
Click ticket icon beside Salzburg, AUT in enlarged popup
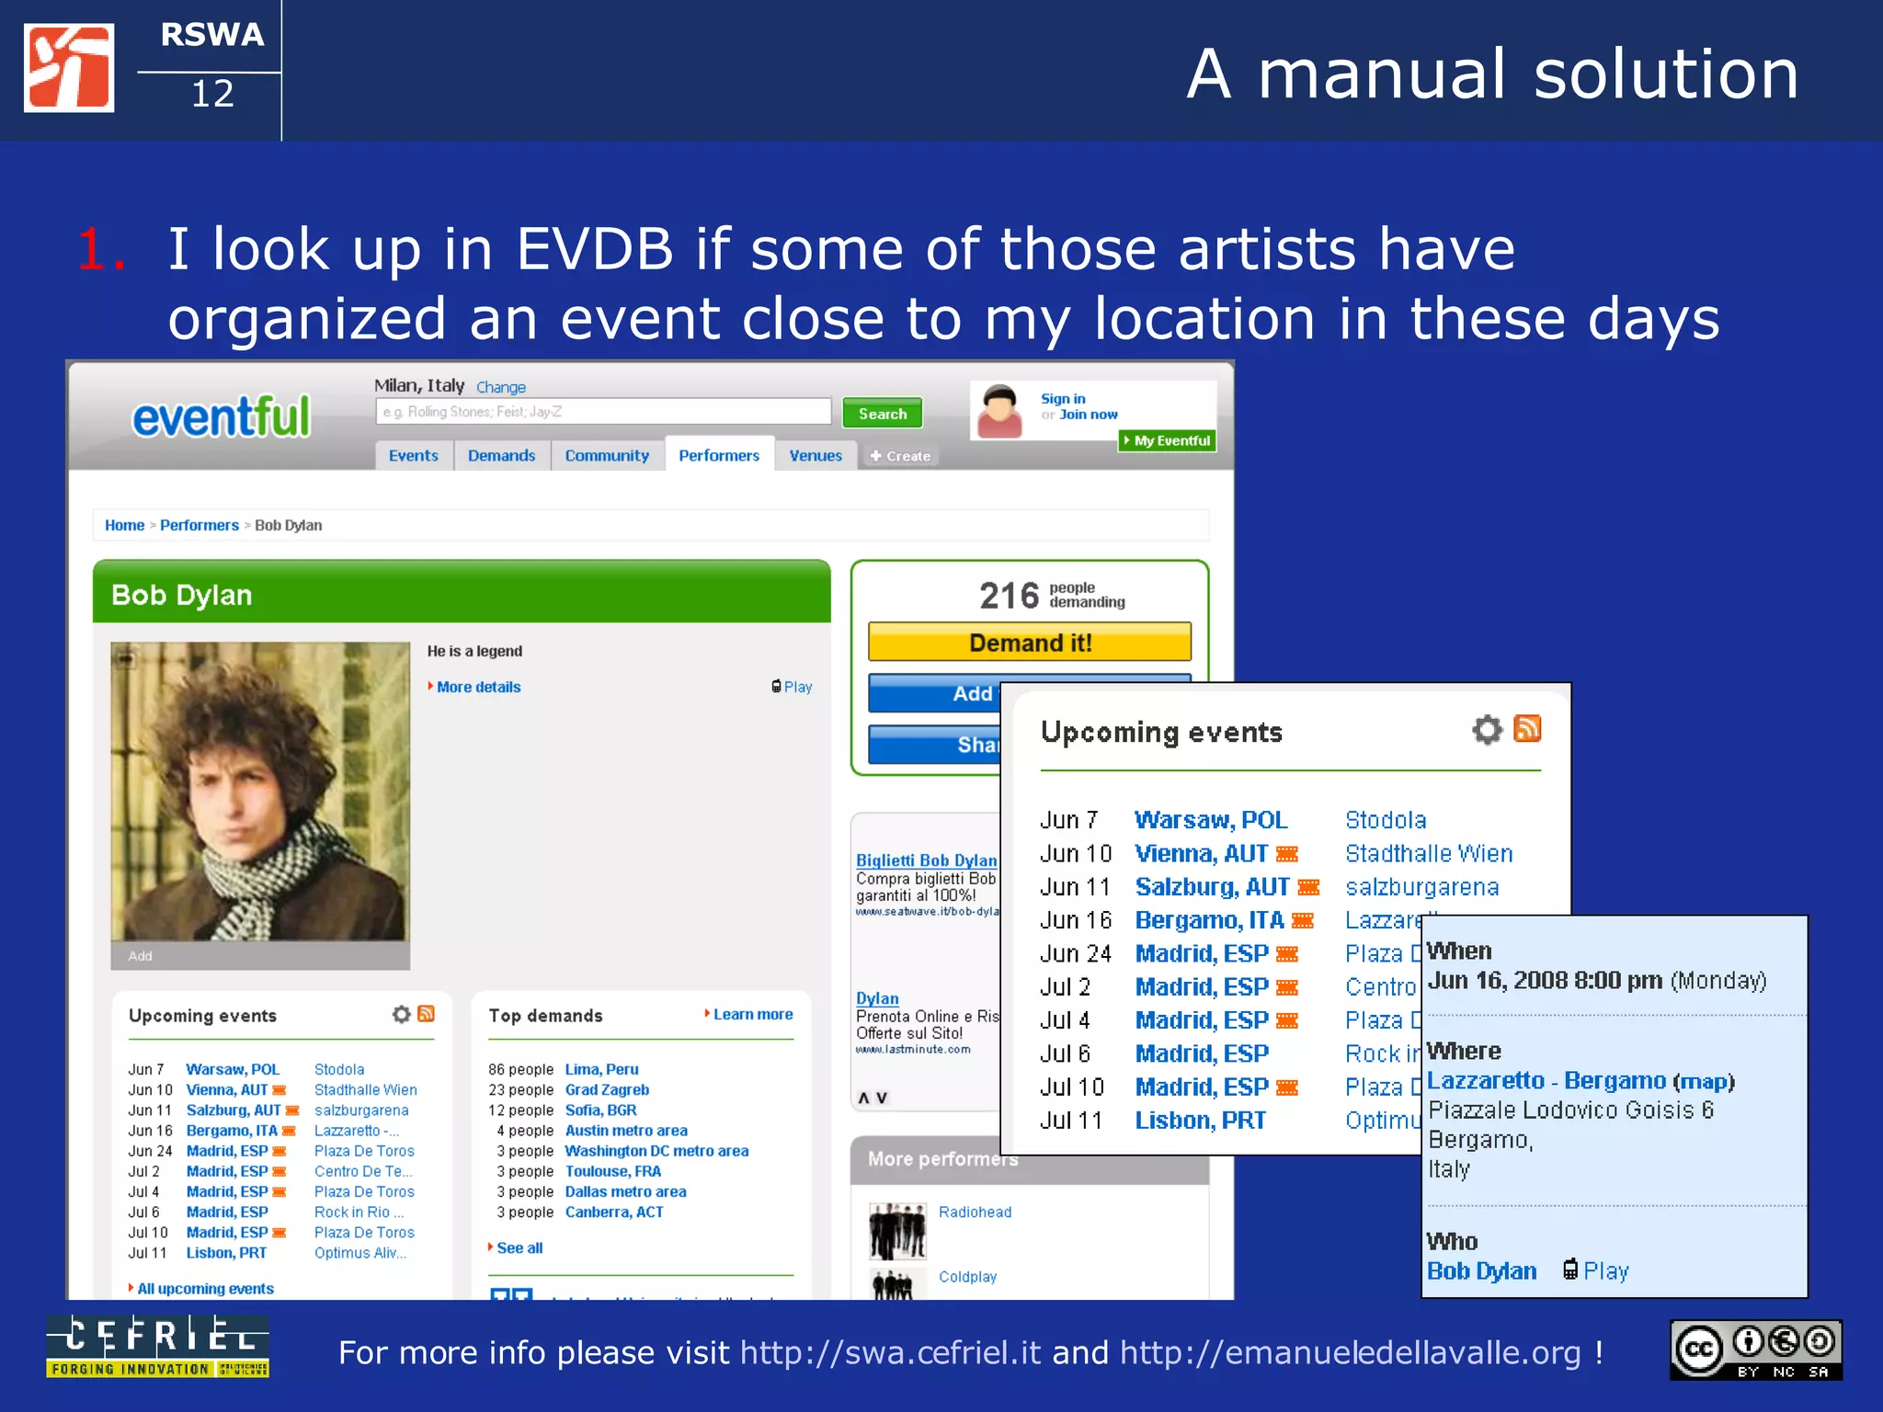click(x=1308, y=887)
